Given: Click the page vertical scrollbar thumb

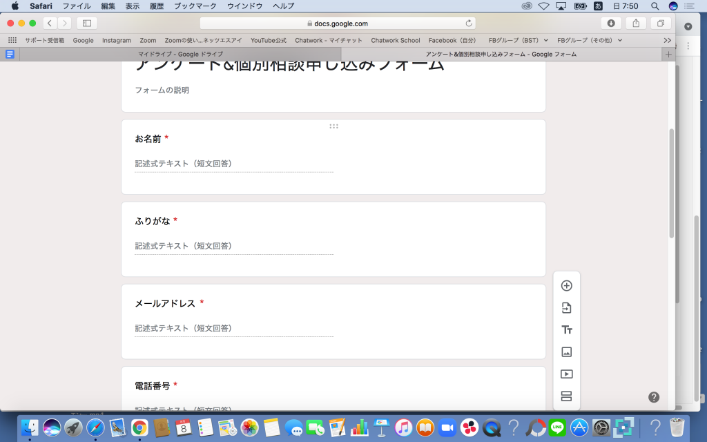Looking at the screenshot, I should [671, 184].
